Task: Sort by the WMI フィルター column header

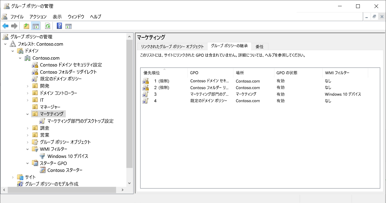Action: (345, 73)
